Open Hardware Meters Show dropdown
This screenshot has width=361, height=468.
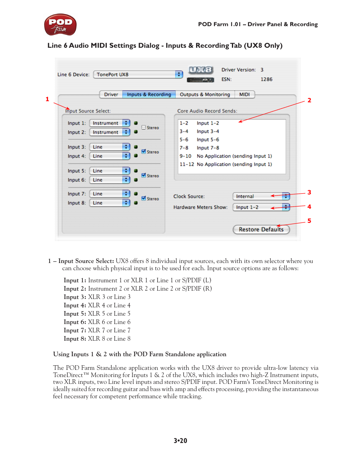point(261,207)
